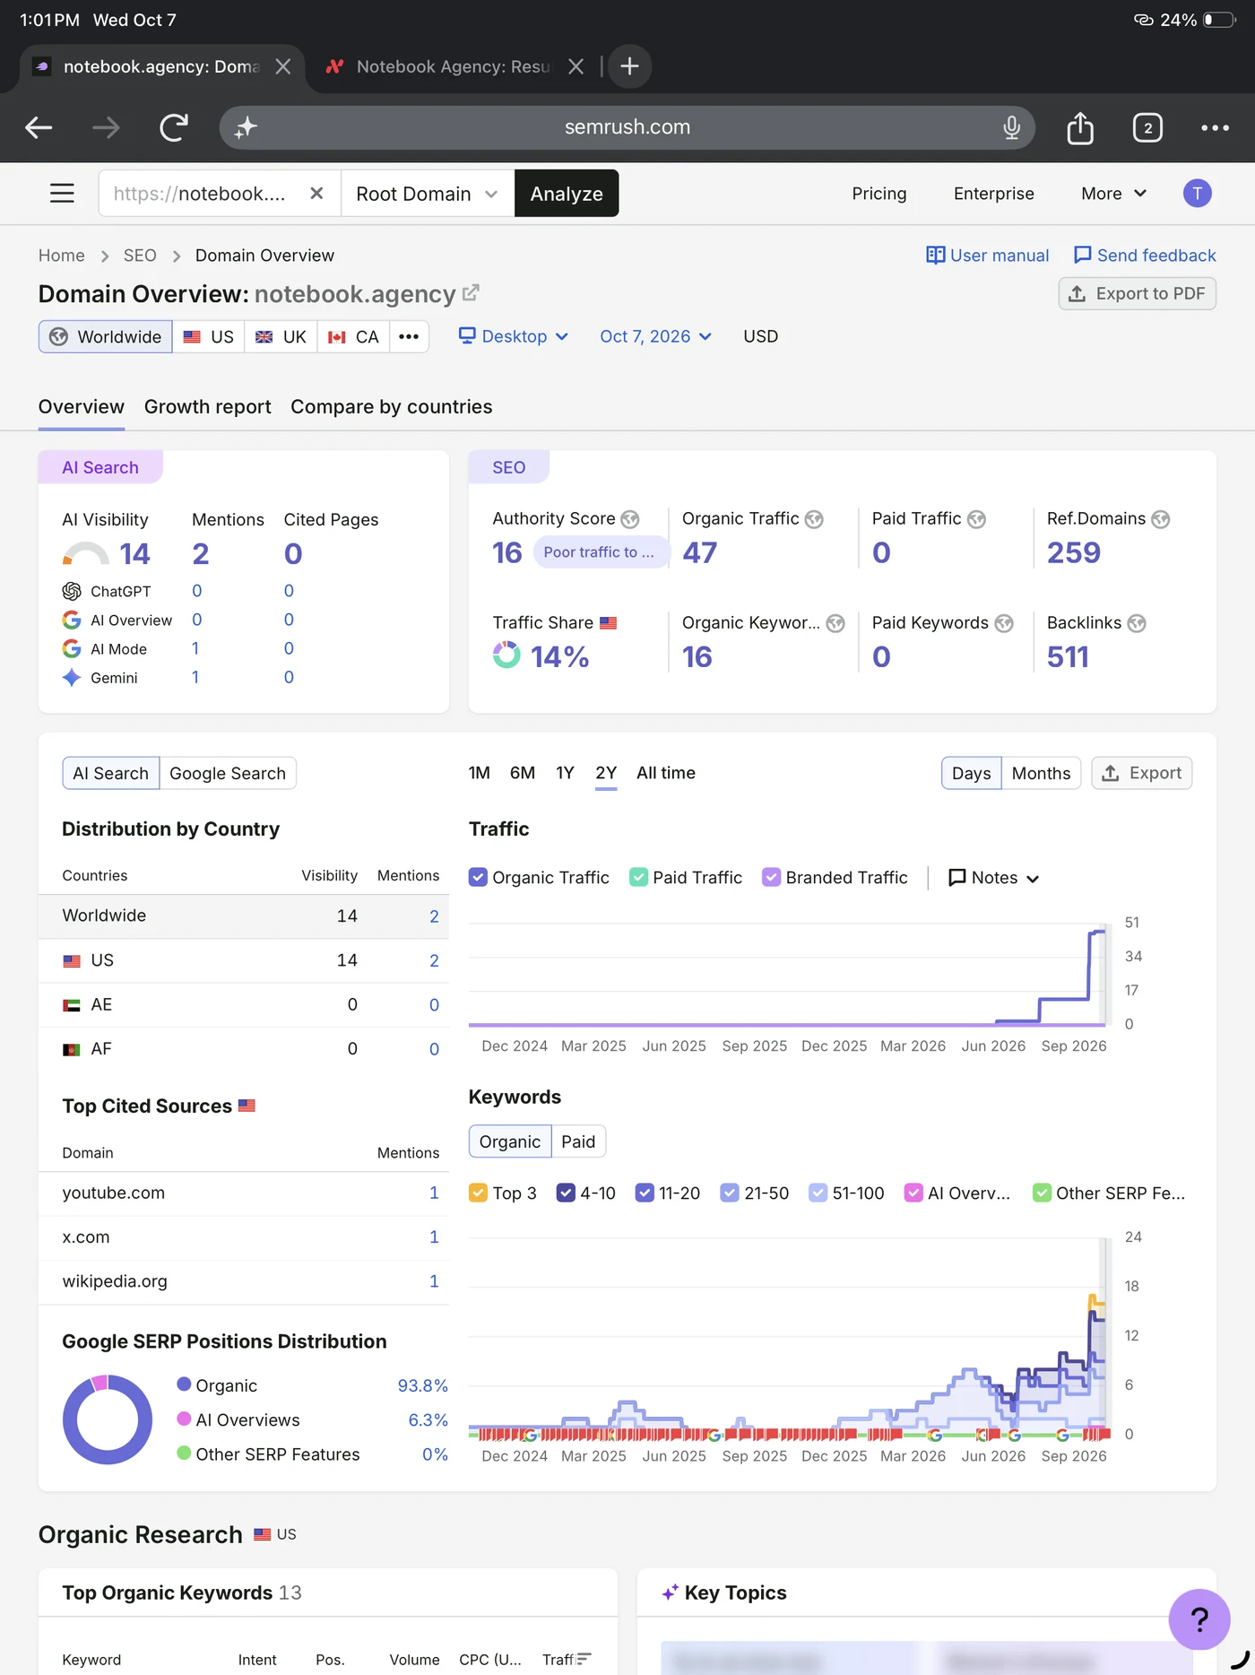The image size is (1255, 1675).
Task: Open the Root Domain dropdown
Action: [x=428, y=193]
